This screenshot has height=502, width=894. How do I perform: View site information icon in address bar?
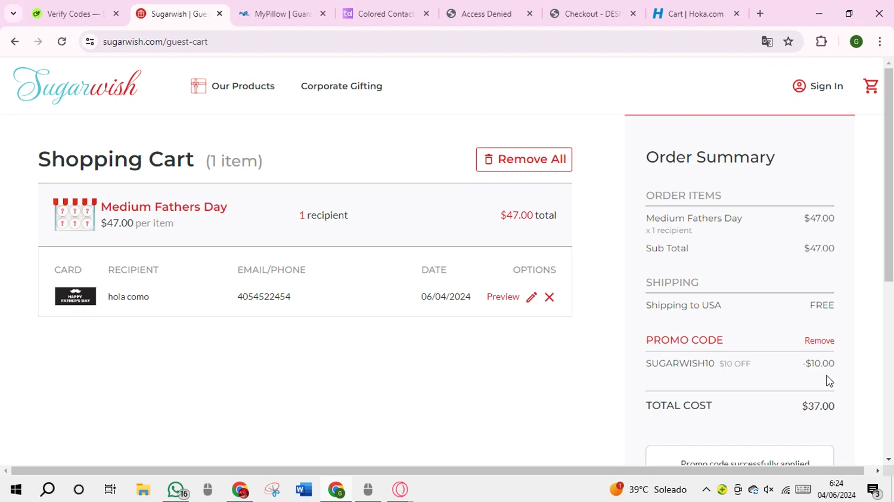[x=90, y=41]
